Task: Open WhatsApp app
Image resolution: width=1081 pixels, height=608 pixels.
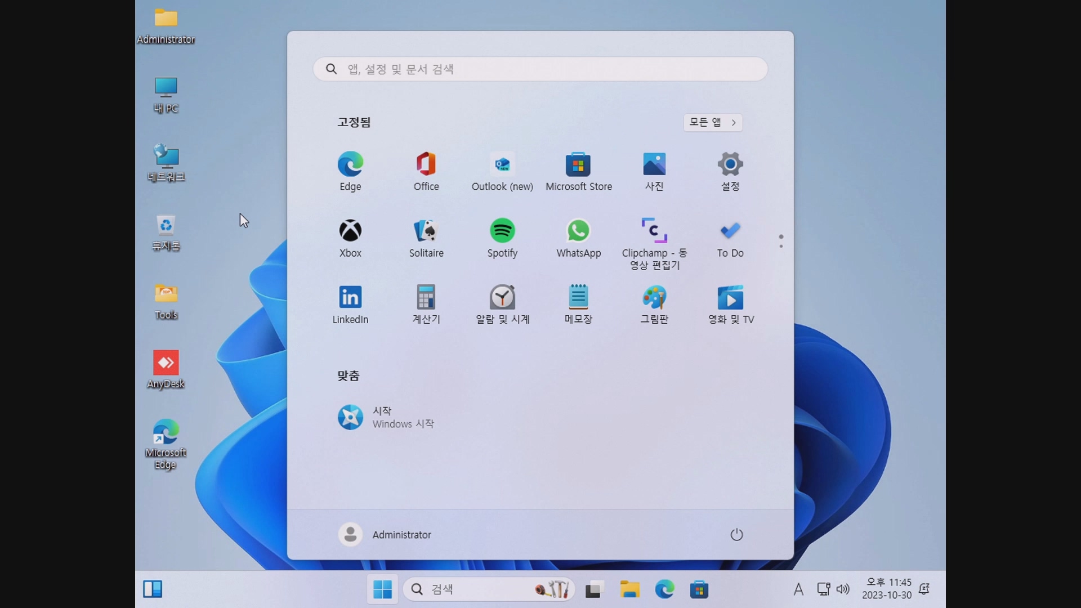Action: tap(578, 238)
